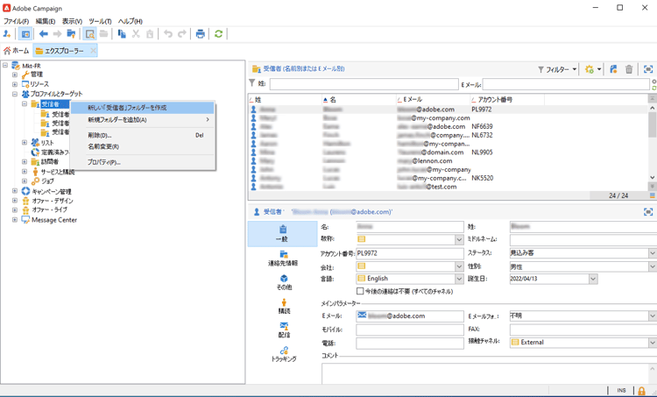Click the blue Back arrow in toolbar

tap(43, 34)
